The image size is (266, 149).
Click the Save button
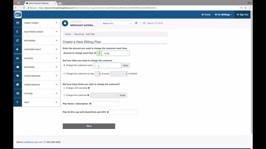pos(89,126)
